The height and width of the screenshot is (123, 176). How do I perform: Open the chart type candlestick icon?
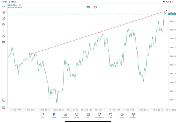4,12
